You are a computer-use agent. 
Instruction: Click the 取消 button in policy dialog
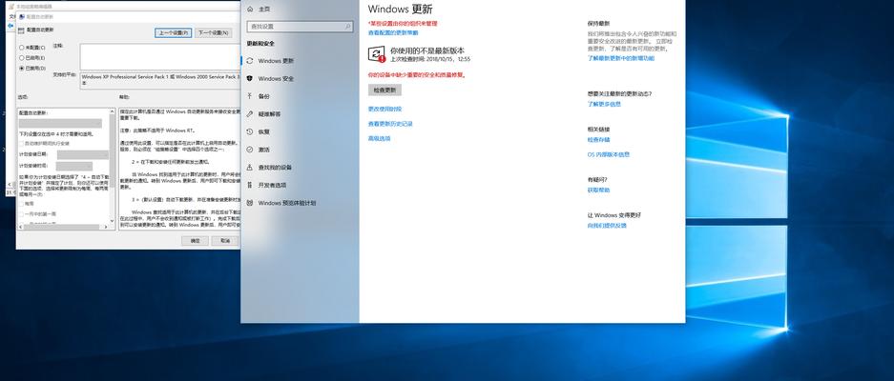[x=225, y=241]
